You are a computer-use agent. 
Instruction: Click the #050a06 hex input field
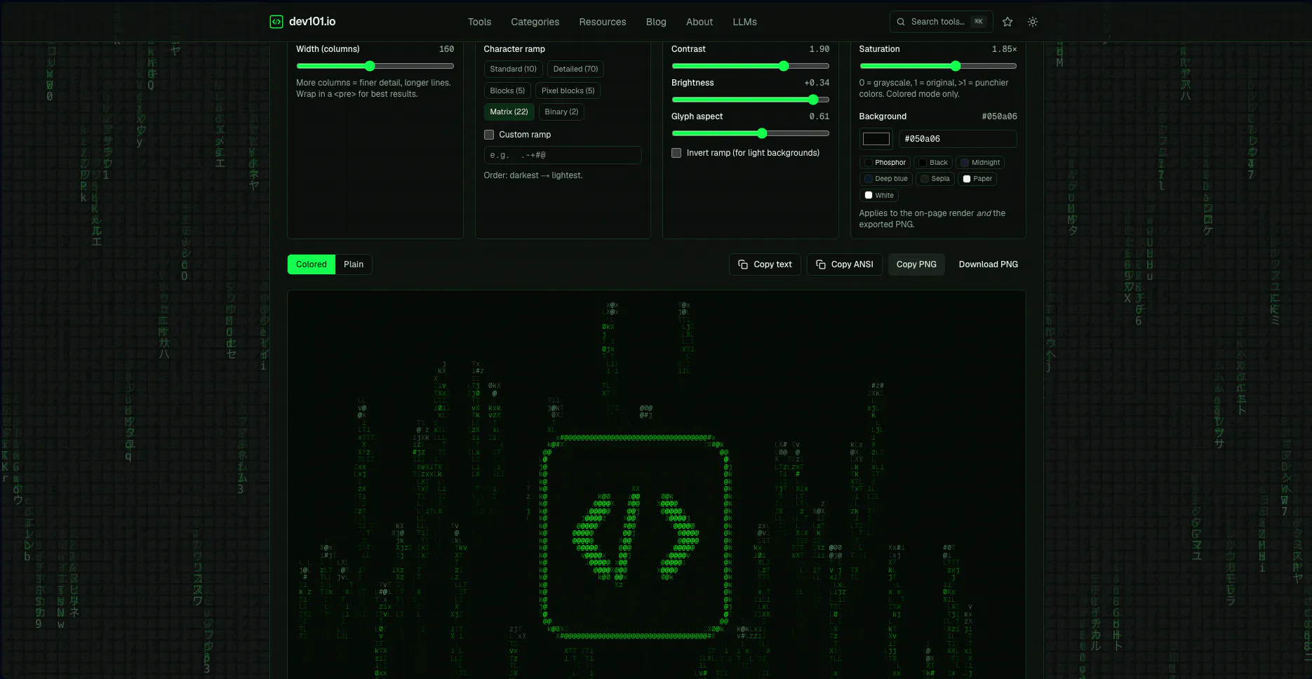click(x=958, y=139)
